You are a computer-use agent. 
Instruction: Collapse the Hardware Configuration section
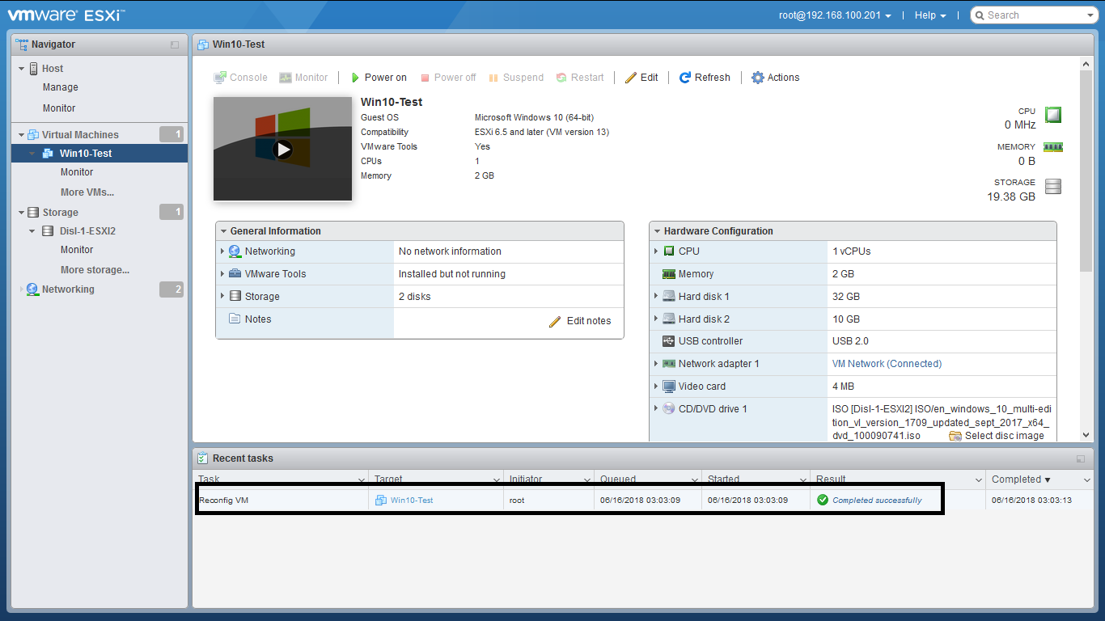(x=656, y=231)
